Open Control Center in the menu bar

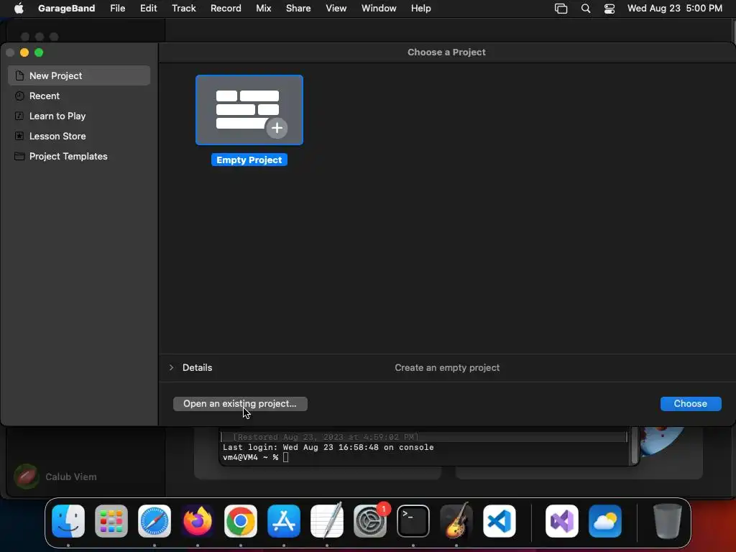[x=609, y=9]
